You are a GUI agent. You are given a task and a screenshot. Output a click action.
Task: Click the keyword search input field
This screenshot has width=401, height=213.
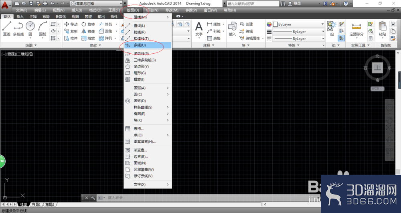coord(253,4)
